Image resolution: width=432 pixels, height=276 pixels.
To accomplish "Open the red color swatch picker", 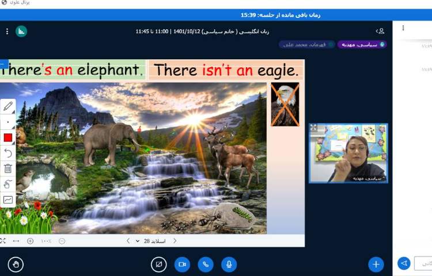I will pos(8,137).
